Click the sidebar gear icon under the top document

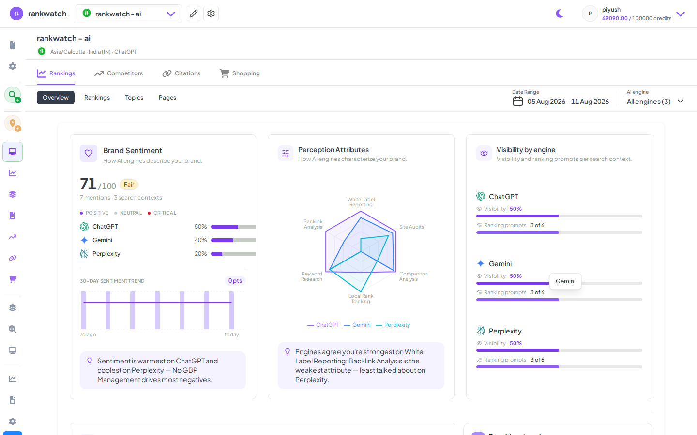13,66
